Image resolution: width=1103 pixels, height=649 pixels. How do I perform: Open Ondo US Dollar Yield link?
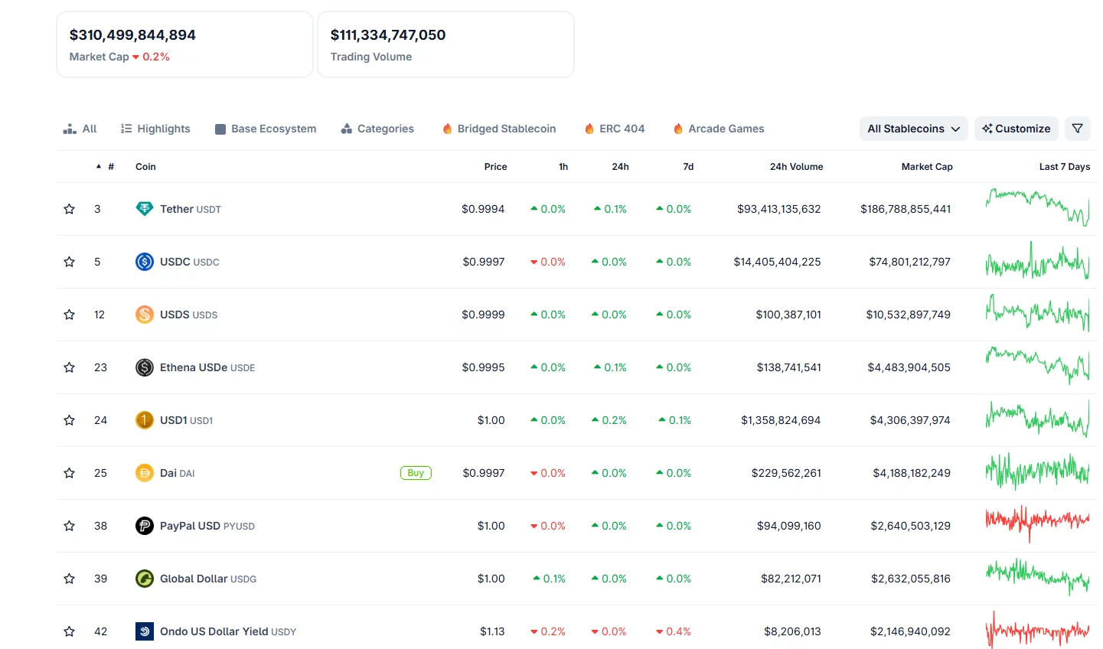pyautogui.click(x=228, y=631)
